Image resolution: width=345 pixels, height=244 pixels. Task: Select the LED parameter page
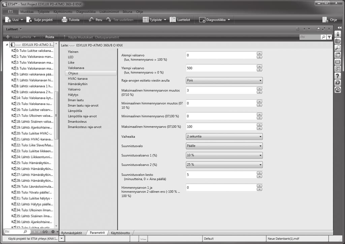click(x=71, y=57)
